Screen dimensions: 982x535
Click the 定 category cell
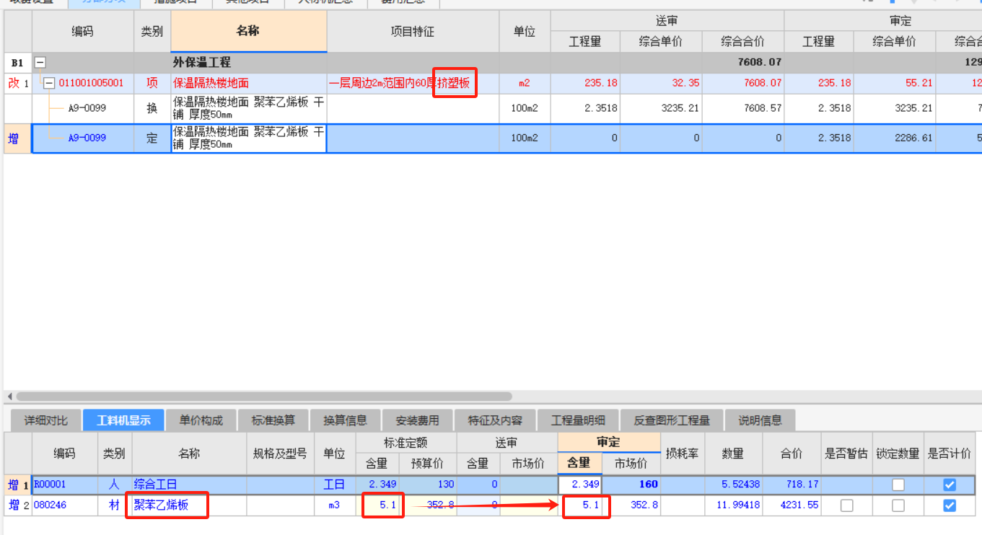point(152,138)
